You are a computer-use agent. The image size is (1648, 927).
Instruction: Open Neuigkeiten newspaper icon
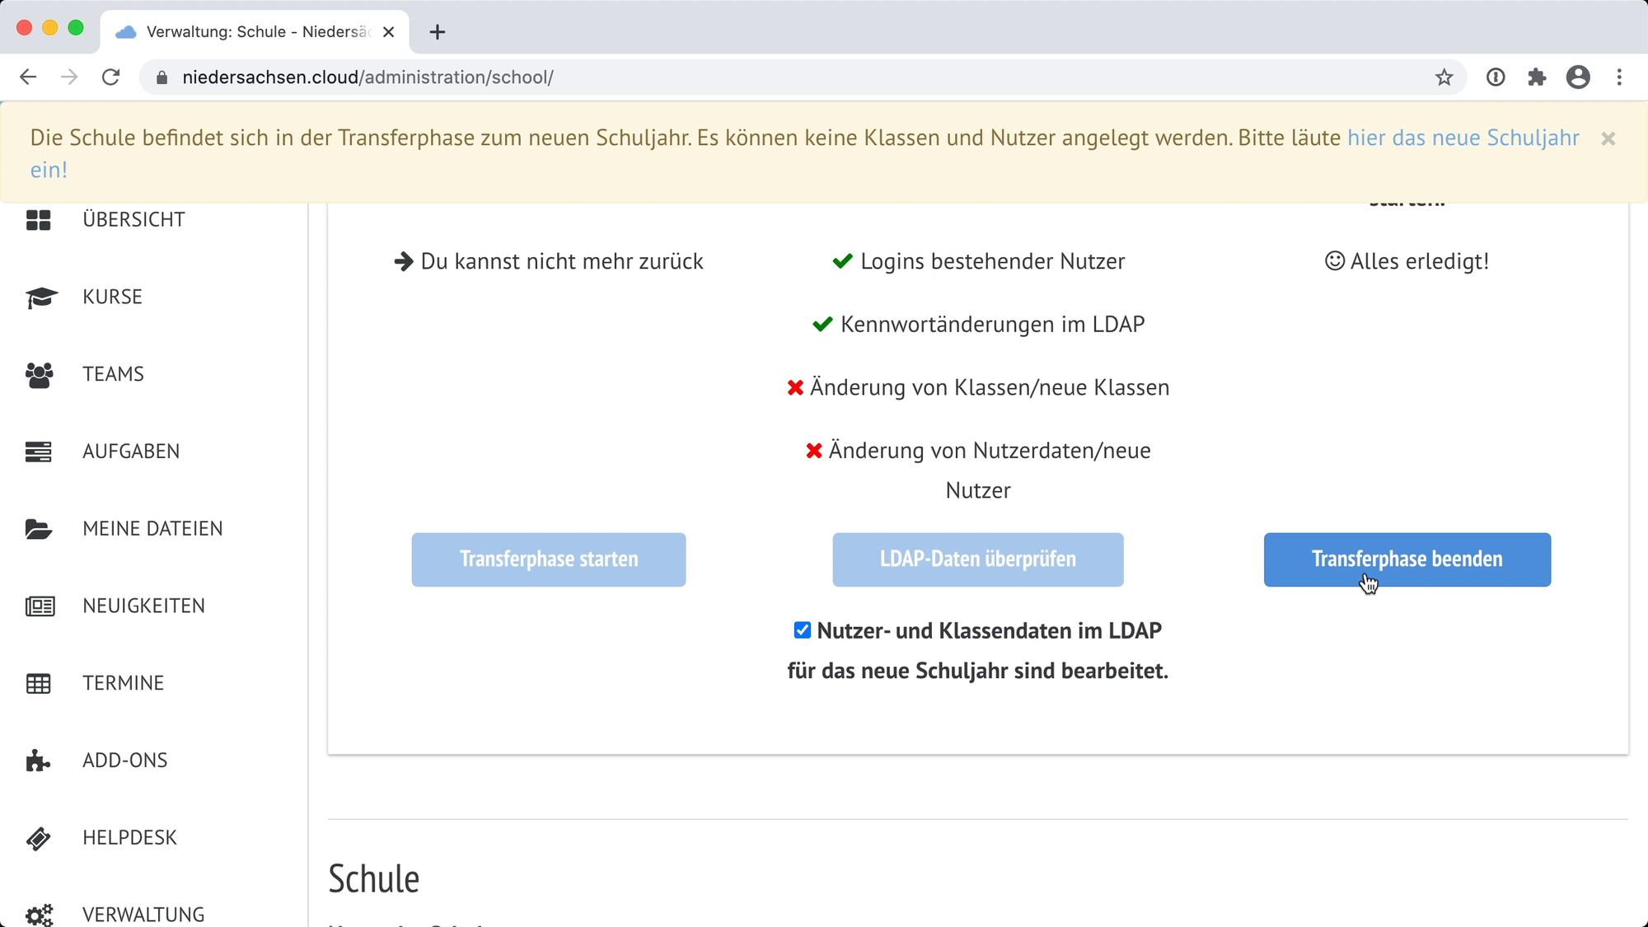click(40, 606)
